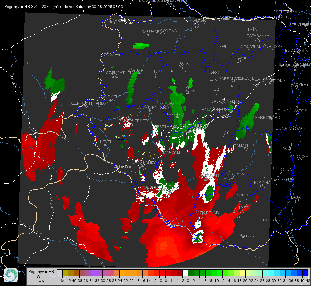Viewport: 311px width, 286px height.
Task: Click the OROSZLANY city label
Action: tap(252, 47)
